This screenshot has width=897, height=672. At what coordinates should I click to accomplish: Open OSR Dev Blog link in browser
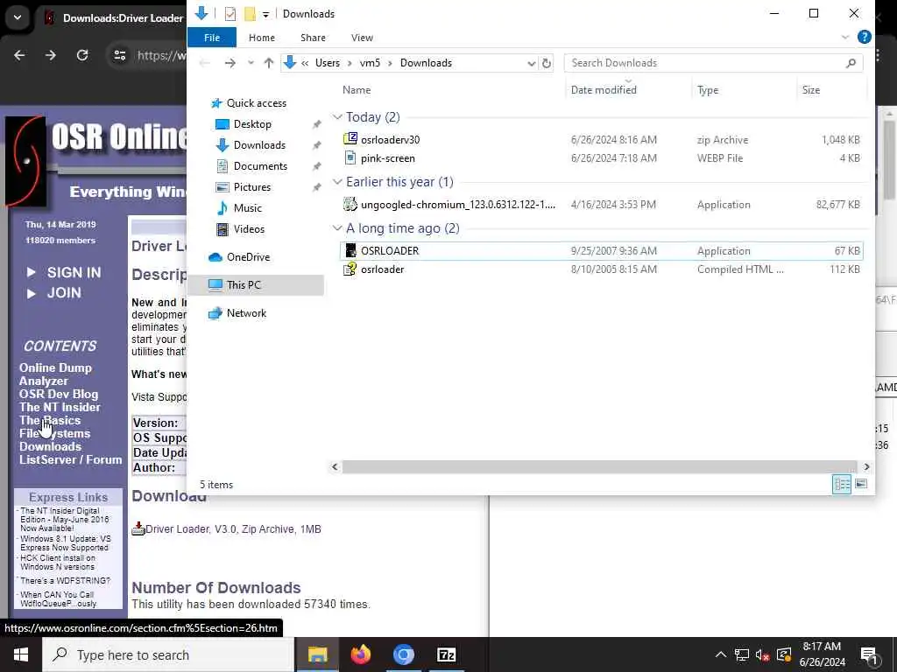click(x=59, y=395)
